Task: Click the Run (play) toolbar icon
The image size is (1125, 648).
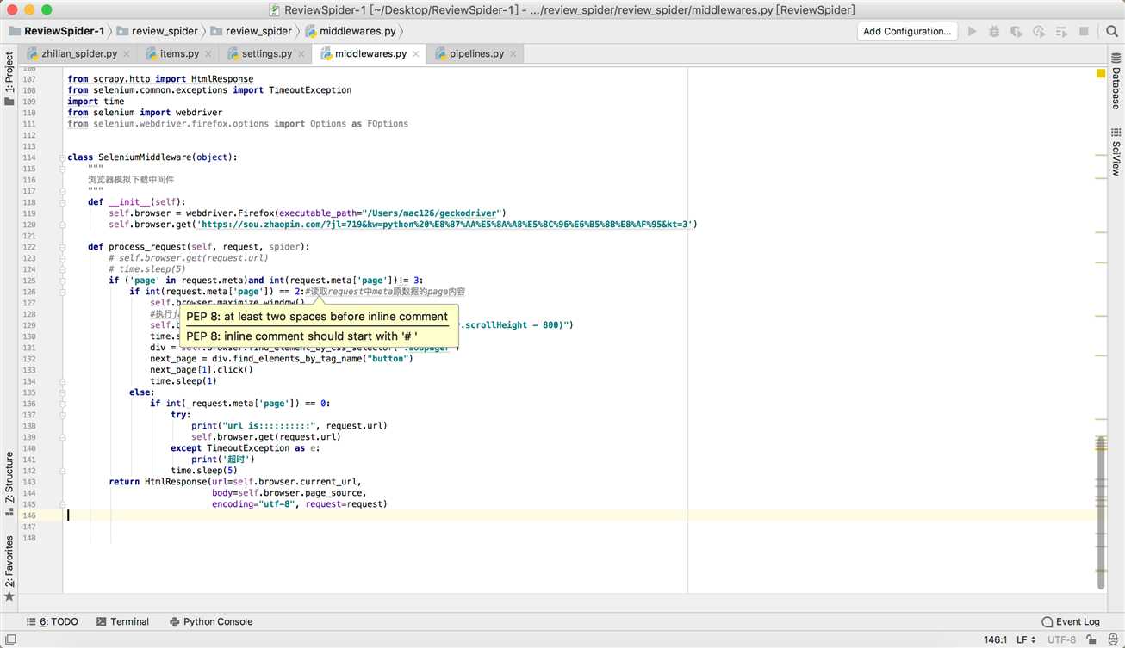Action: [x=973, y=31]
